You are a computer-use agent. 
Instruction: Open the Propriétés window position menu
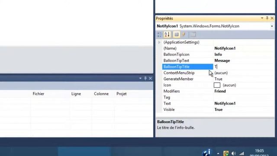point(262,18)
